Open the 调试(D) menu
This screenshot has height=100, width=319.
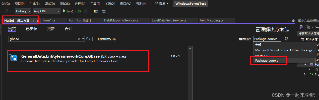(49, 4)
